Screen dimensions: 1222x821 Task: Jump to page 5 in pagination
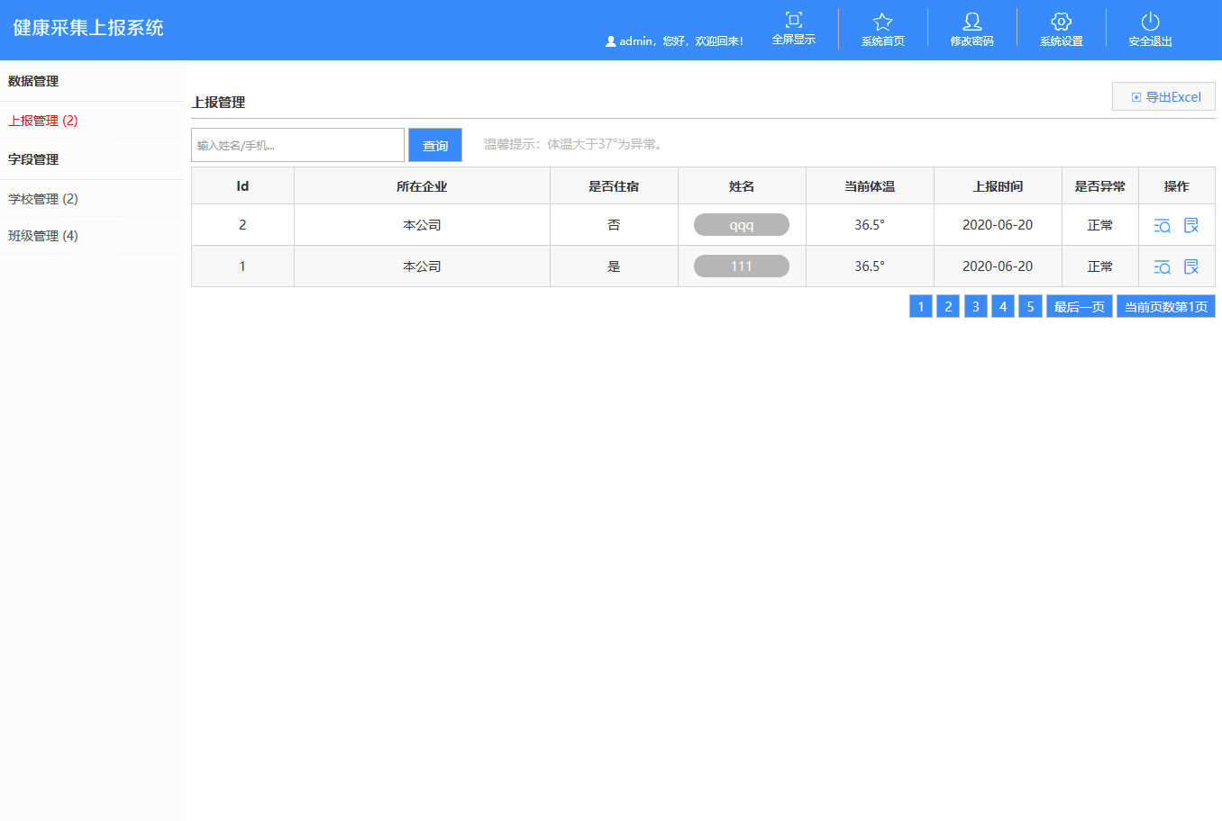tap(1030, 307)
